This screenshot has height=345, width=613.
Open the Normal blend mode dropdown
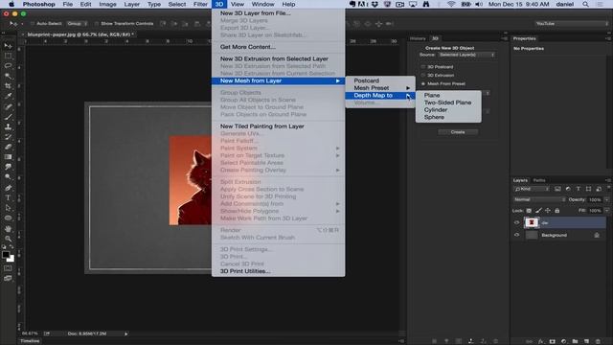point(539,199)
